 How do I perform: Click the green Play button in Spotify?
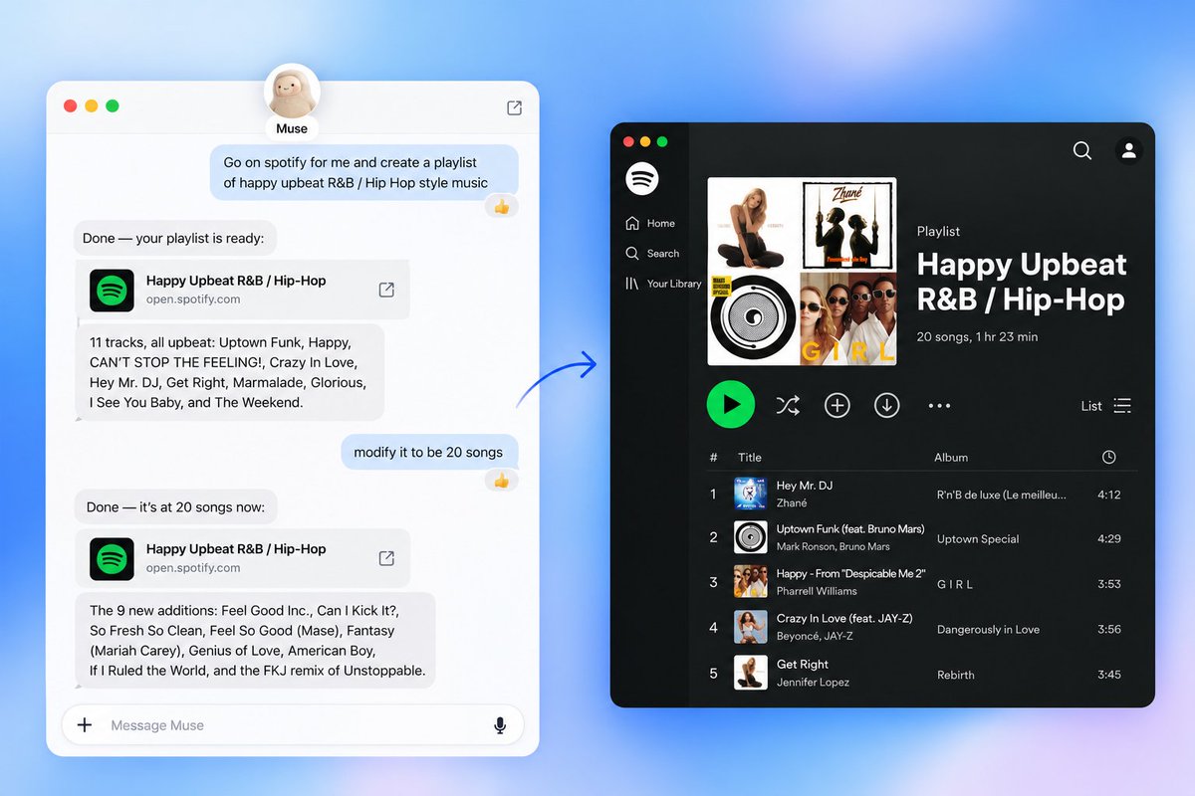pyautogui.click(x=731, y=405)
